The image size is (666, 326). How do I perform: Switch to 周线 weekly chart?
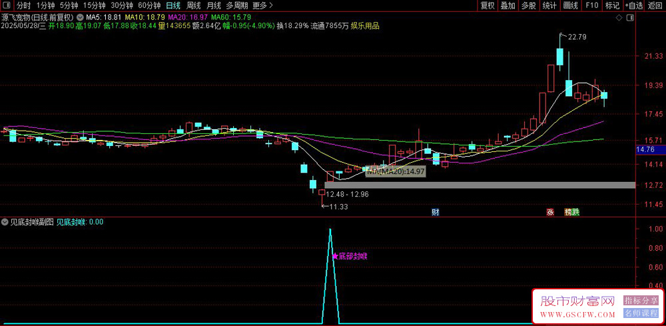pos(193,5)
